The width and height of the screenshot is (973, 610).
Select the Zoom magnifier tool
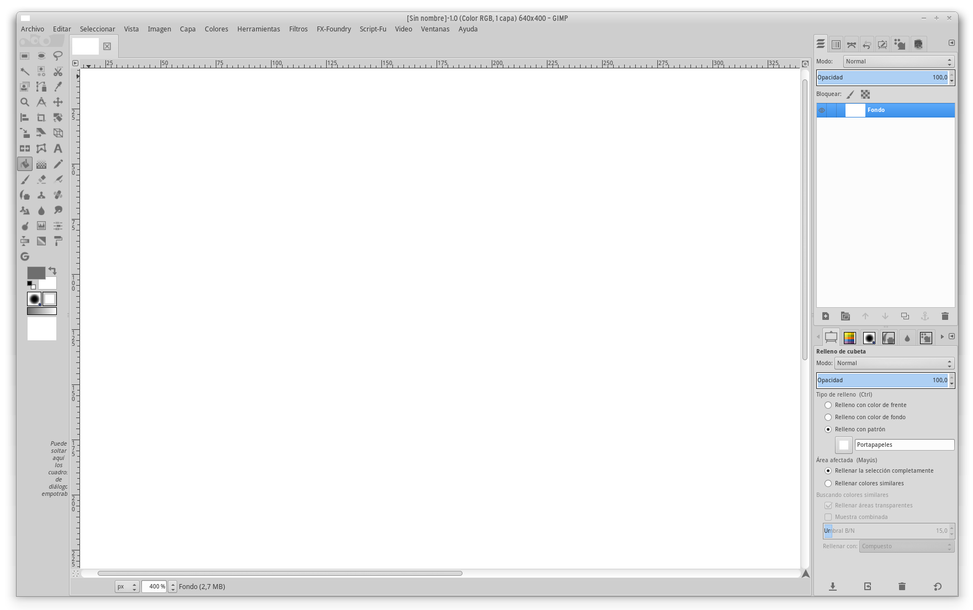(25, 102)
